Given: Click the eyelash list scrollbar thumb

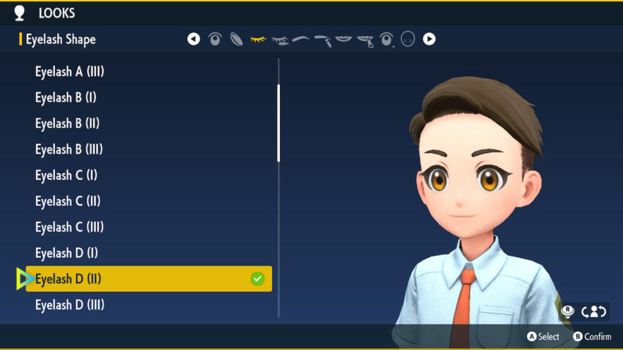Looking at the screenshot, I should (x=279, y=123).
